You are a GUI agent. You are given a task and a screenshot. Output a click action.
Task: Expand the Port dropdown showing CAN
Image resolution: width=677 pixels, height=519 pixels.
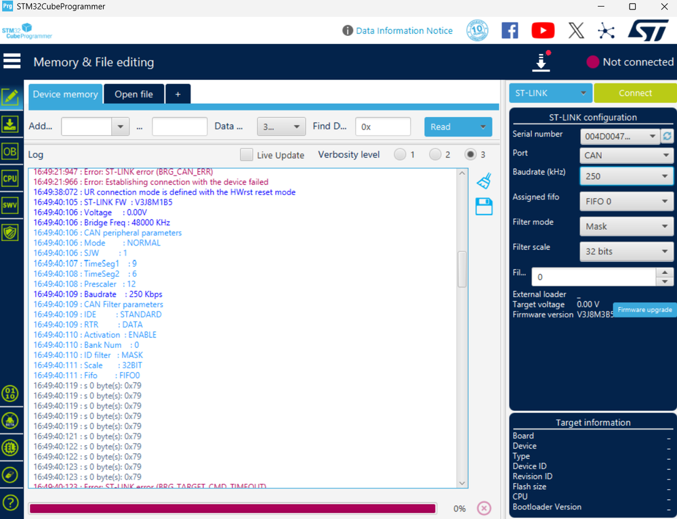[x=626, y=155]
